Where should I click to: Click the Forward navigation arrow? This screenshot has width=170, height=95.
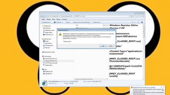coord(44,16)
